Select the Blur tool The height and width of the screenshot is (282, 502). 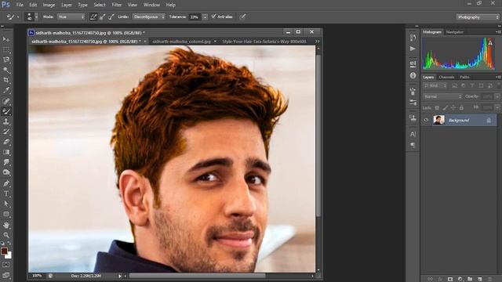(6, 162)
